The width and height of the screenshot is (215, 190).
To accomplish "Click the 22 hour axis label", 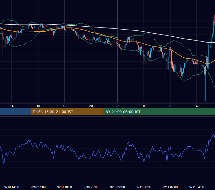I will [117, 106].
